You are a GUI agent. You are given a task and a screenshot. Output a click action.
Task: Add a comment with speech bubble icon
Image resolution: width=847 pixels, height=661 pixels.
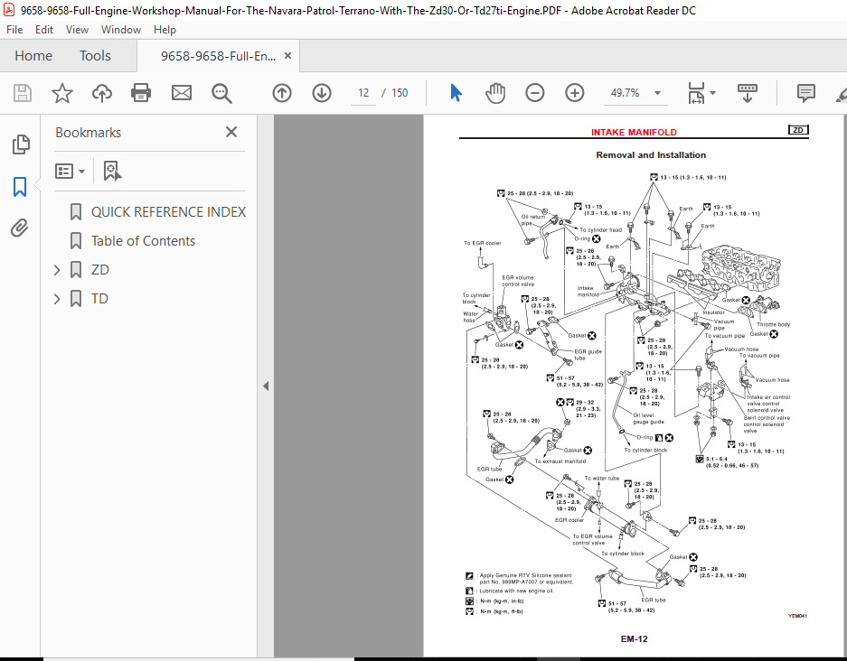(x=806, y=93)
